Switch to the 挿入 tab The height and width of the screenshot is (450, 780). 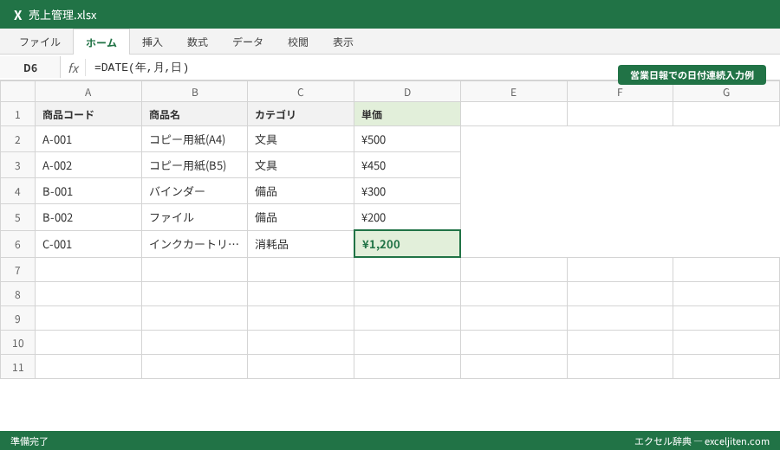[x=153, y=42]
